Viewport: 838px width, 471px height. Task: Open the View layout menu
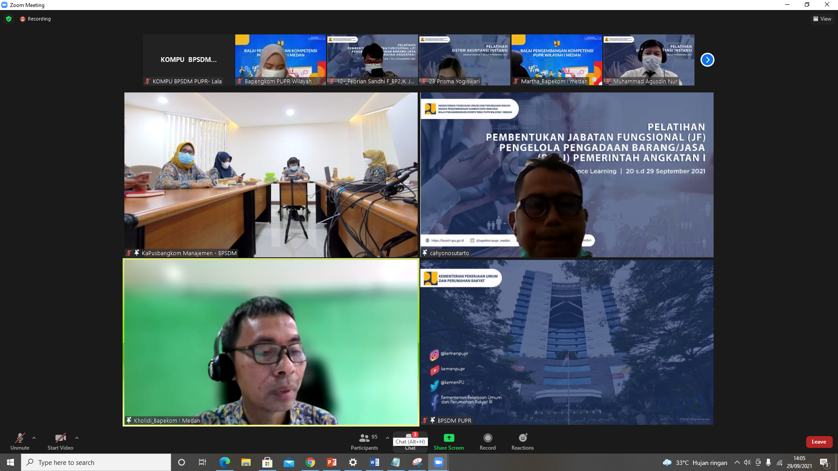pyautogui.click(x=822, y=19)
